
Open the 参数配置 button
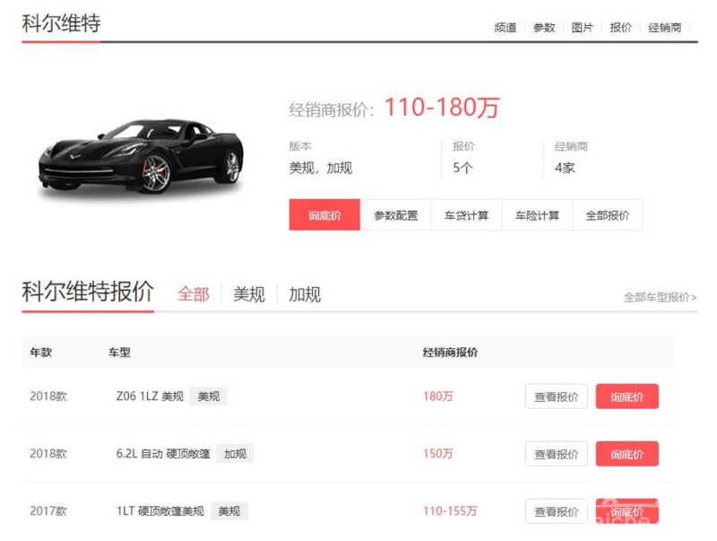click(x=395, y=215)
